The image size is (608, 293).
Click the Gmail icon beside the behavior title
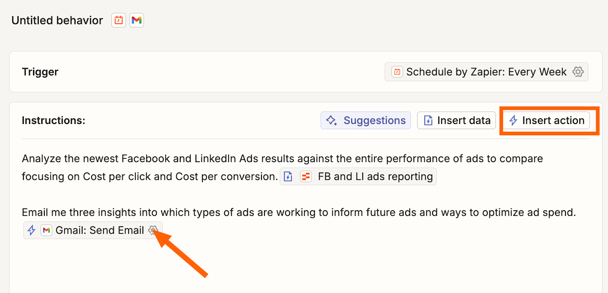(x=137, y=20)
